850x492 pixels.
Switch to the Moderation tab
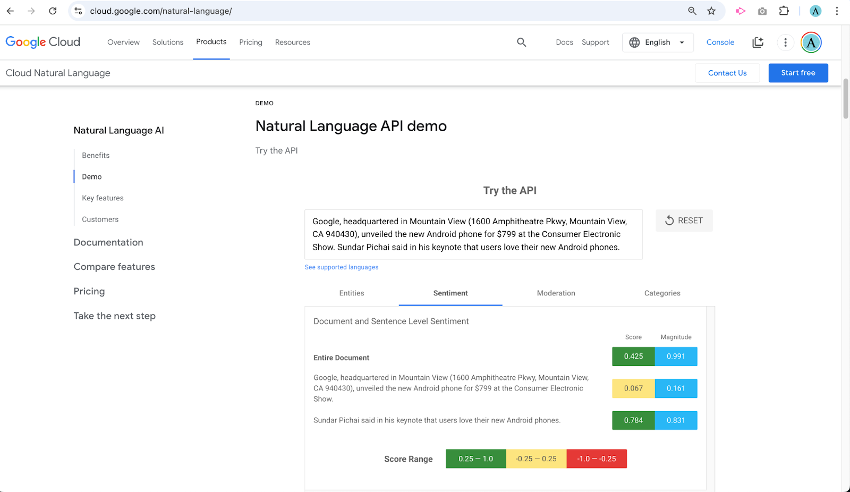(x=556, y=293)
